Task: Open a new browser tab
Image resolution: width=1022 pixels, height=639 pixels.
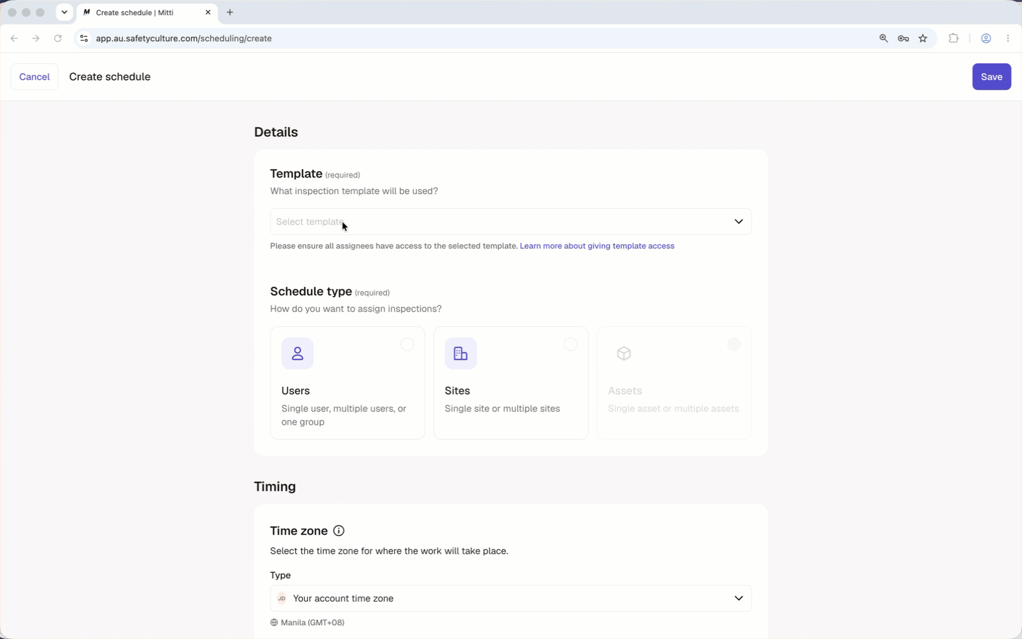Action: 230,12
